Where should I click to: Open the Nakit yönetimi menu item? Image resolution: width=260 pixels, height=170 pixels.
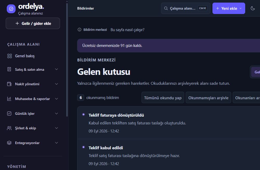33,84
